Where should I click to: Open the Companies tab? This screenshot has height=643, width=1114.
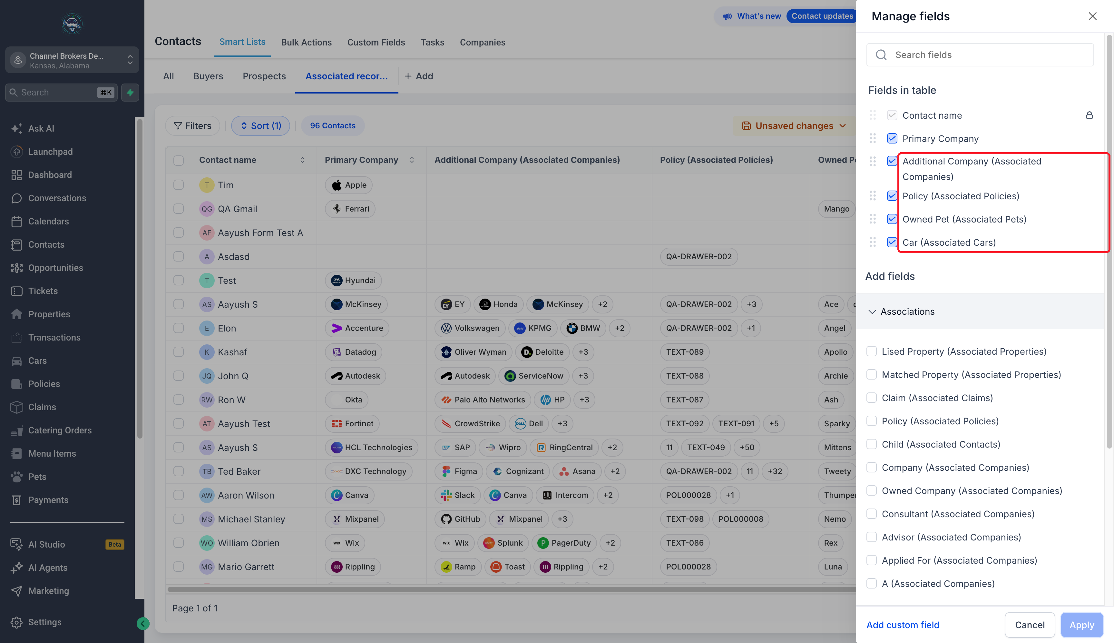[483, 42]
